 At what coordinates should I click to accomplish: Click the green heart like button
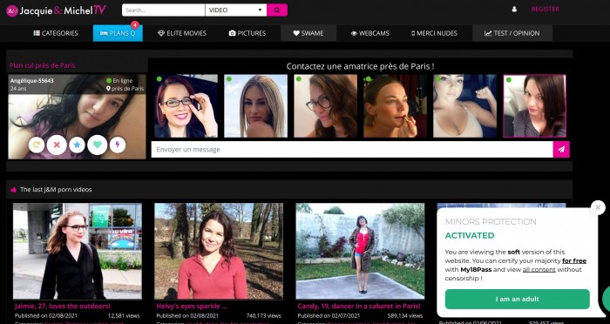98,145
